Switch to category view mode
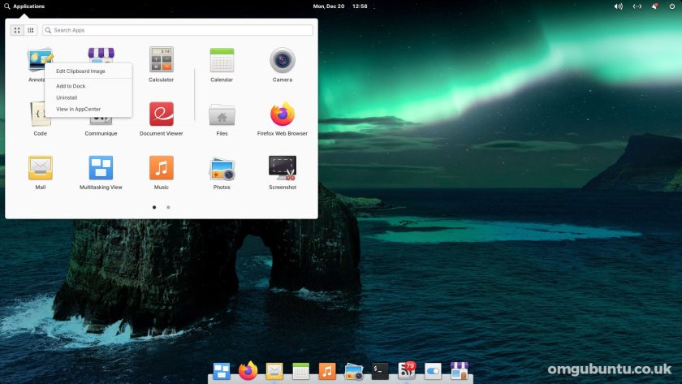Image resolution: width=682 pixels, height=384 pixels. pyautogui.click(x=31, y=30)
